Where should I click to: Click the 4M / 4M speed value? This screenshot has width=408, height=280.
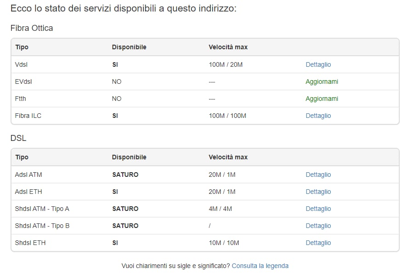click(220, 209)
